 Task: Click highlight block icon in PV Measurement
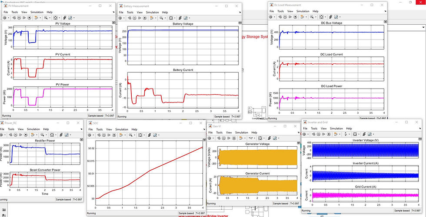[x=36, y=18]
